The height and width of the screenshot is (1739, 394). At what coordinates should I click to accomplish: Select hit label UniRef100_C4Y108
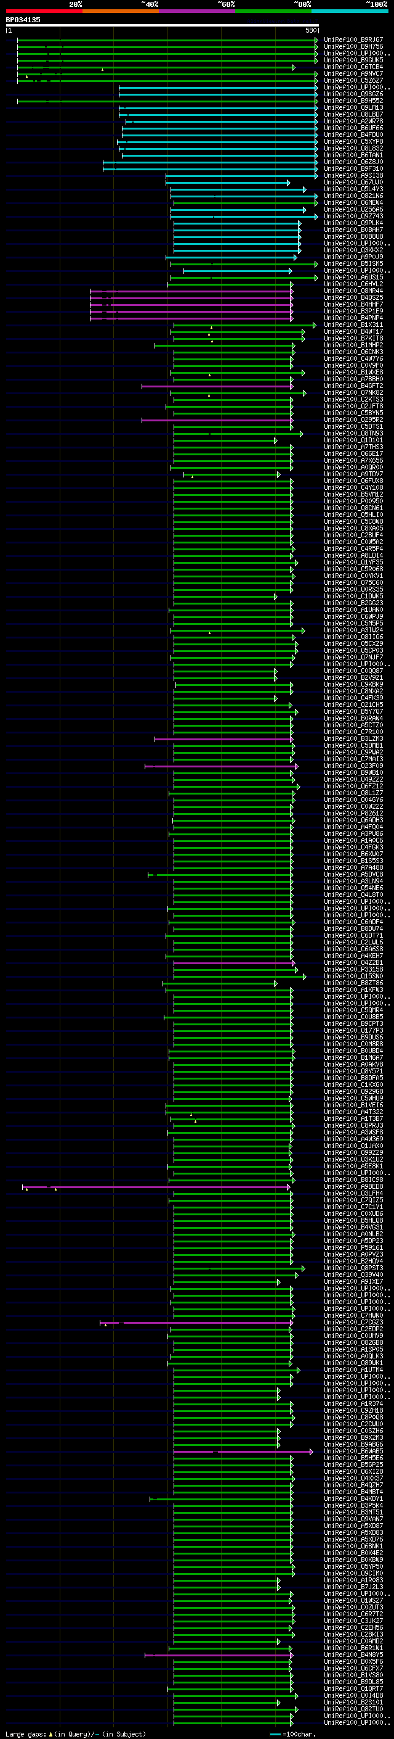pyautogui.click(x=353, y=487)
